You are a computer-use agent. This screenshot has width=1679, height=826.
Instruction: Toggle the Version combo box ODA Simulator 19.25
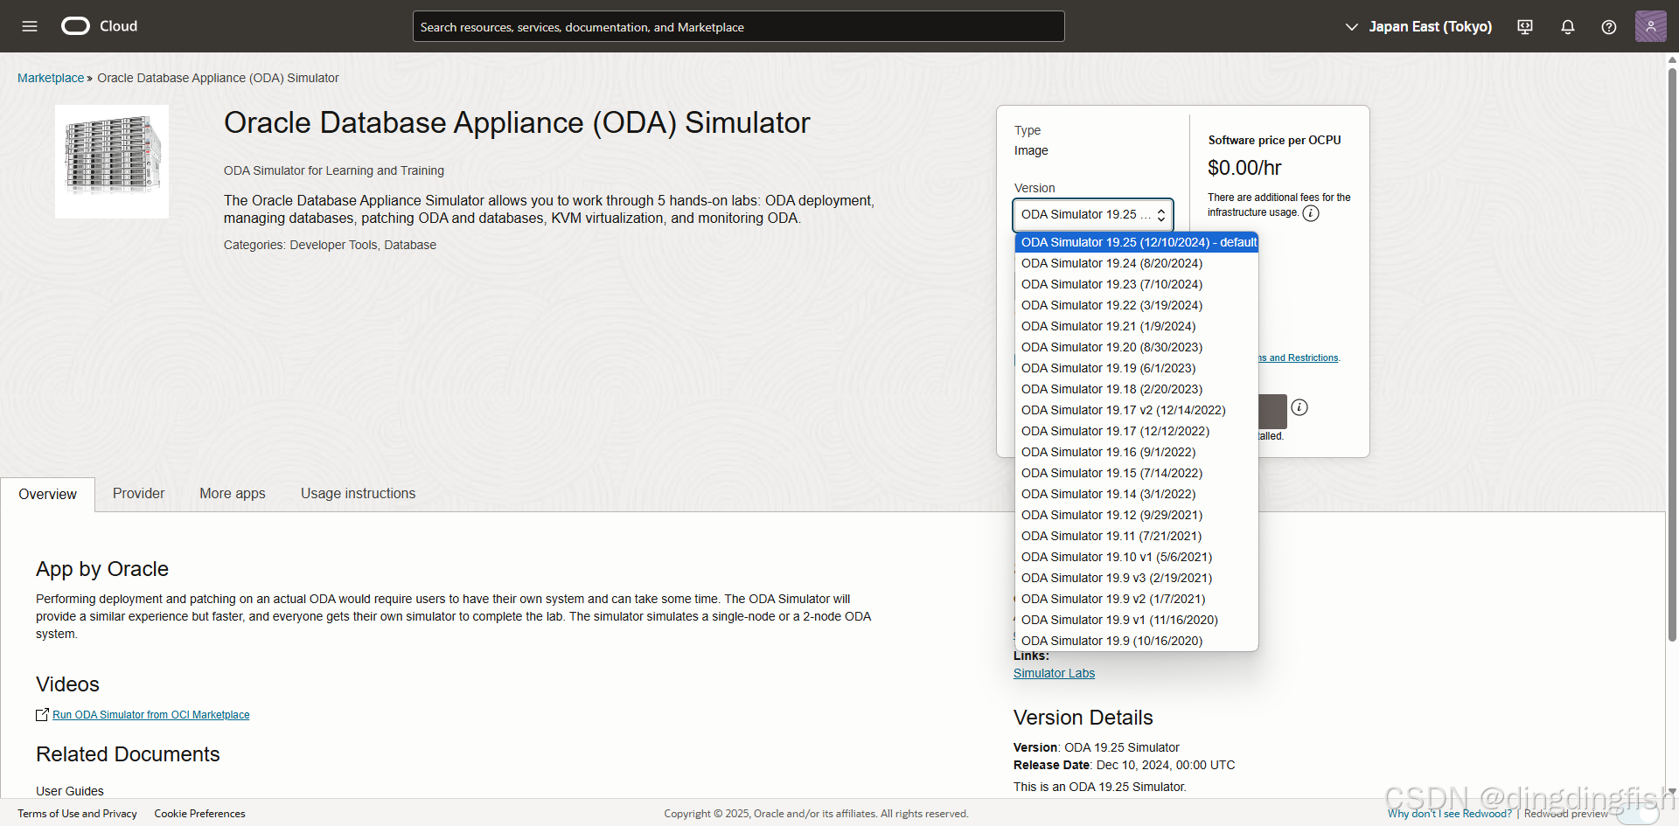click(1093, 215)
